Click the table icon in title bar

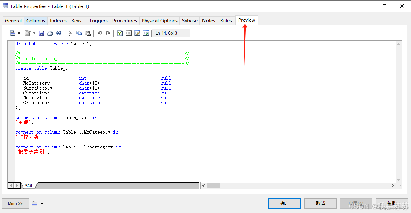(5, 6)
